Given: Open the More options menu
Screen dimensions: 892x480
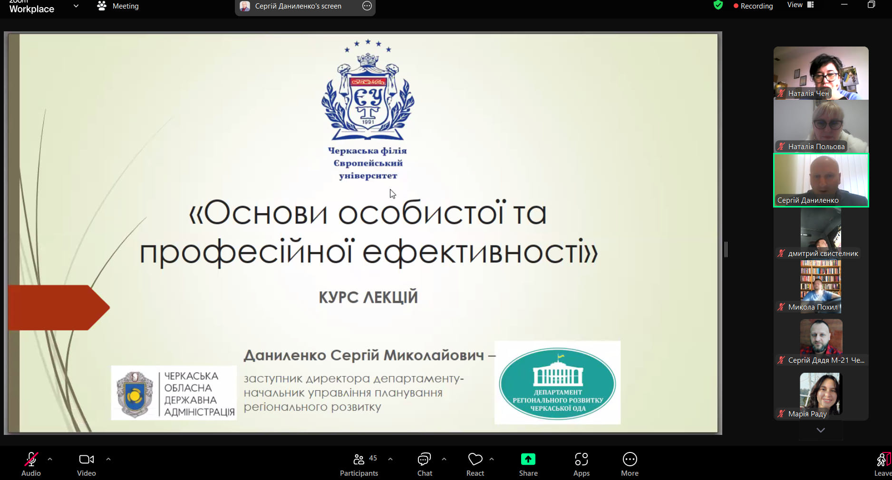Looking at the screenshot, I should pyautogui.click(x=630, y=464).
